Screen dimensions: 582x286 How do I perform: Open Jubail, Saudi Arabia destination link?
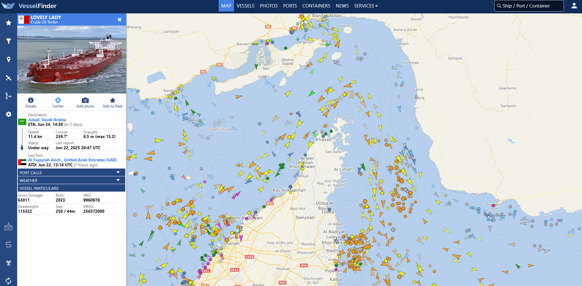click(47, 120)
